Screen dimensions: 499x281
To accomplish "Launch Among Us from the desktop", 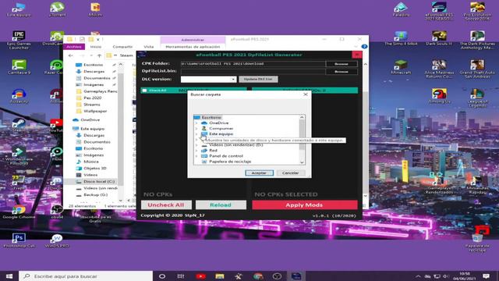I will point(439,96).
